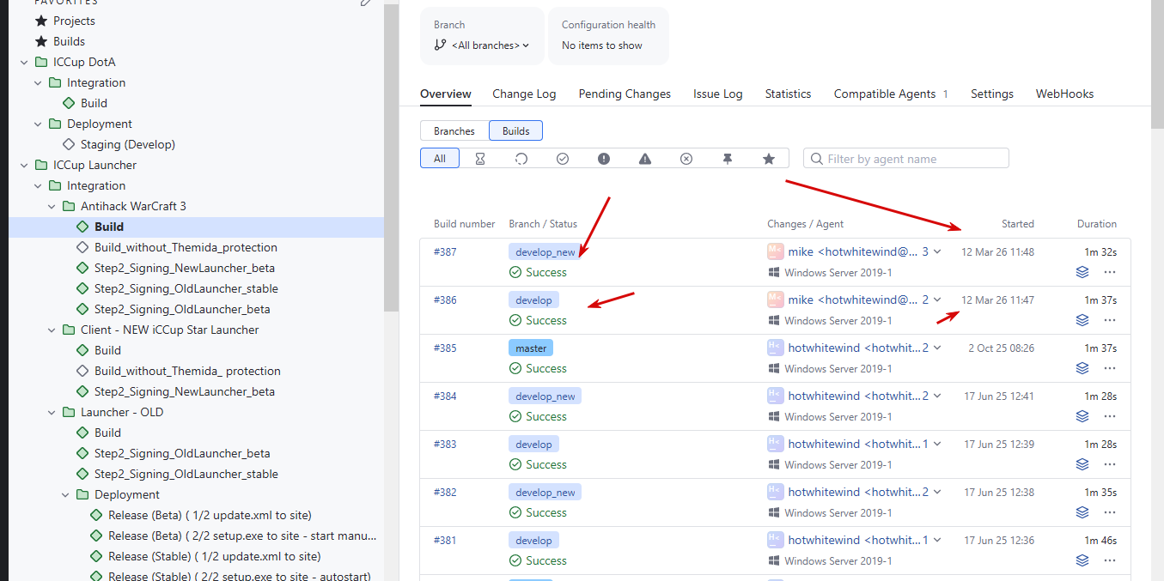Filter builds by failed exclamation circle icon
The width and height of the screenshot is (1164, 581).
click(604, 159)
